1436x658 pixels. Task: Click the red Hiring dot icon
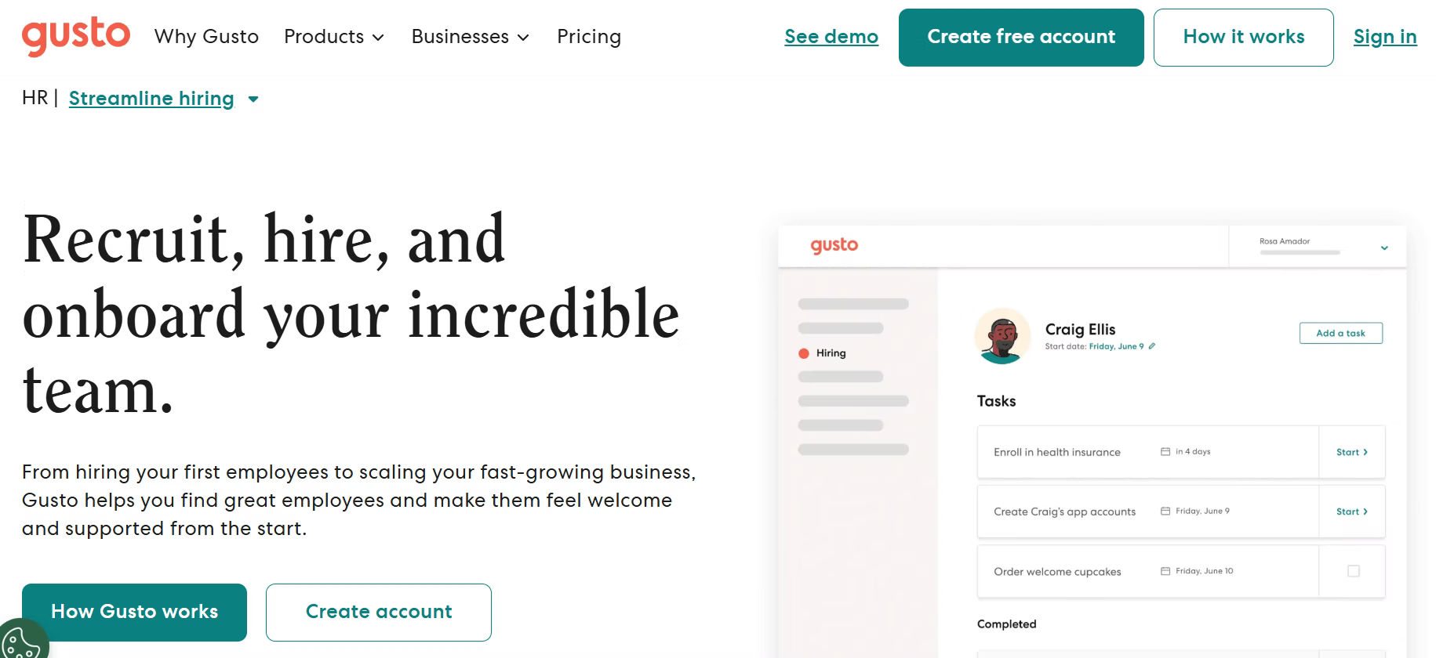click(803, 353)
